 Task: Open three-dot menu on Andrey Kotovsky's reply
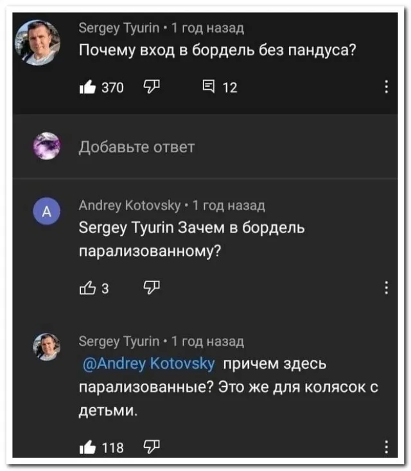pos(386,287)
